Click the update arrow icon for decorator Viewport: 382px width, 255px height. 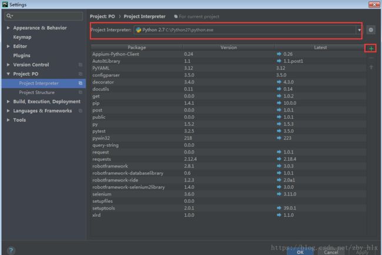(x=279, y=82)
